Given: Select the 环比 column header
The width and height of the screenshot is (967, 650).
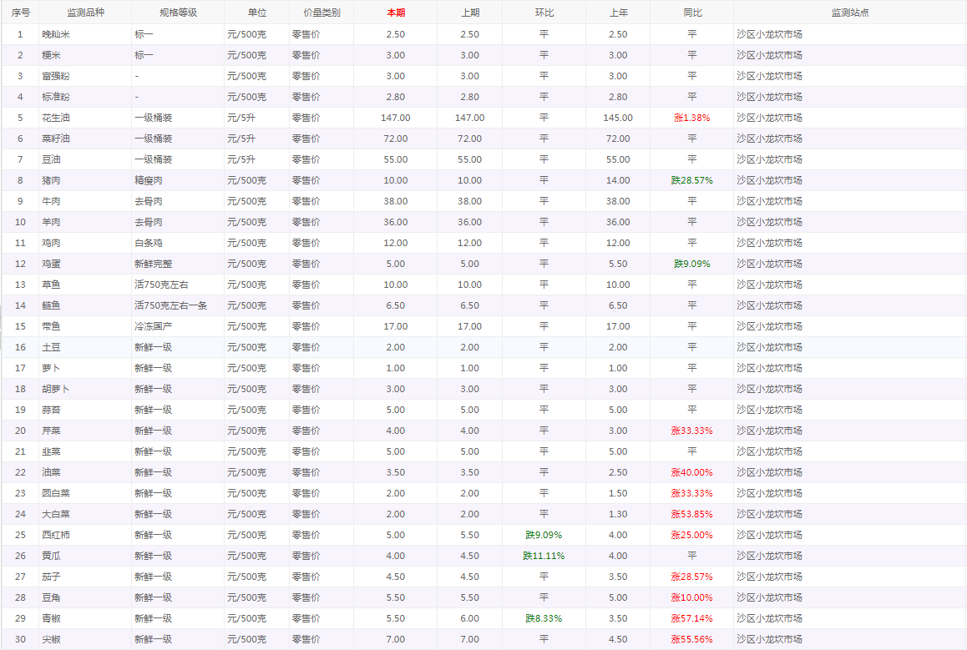Looking at the screenshot, I should [544, 13].
